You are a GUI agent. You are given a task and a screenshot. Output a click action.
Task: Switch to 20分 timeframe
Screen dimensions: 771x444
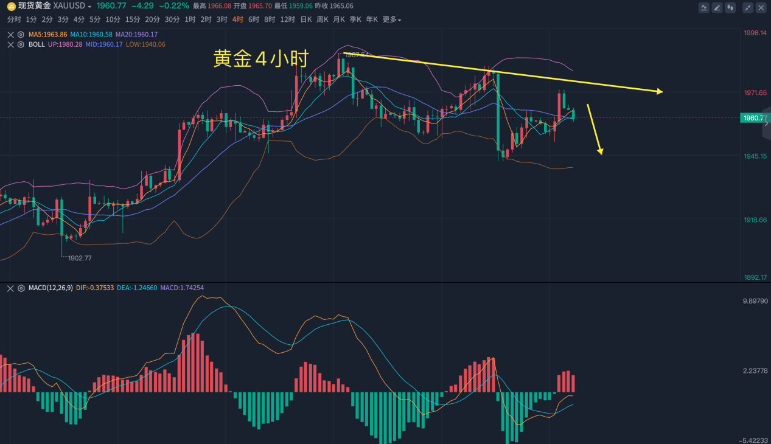coord(153,19)
